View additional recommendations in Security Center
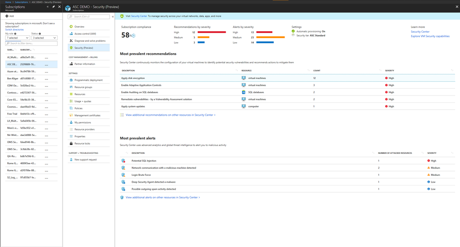This screenshot has width=460, height=247. click(170, 115)
